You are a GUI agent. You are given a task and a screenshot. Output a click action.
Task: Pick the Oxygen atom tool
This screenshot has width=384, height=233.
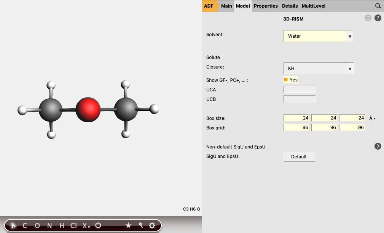pyautogui.click(x=37, y=225)
